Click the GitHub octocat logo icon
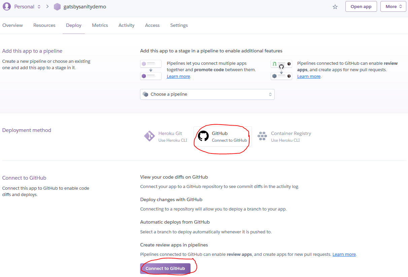The height and width of the screenshot is (277, 408). pyautogui.click(x=203, y=136)
